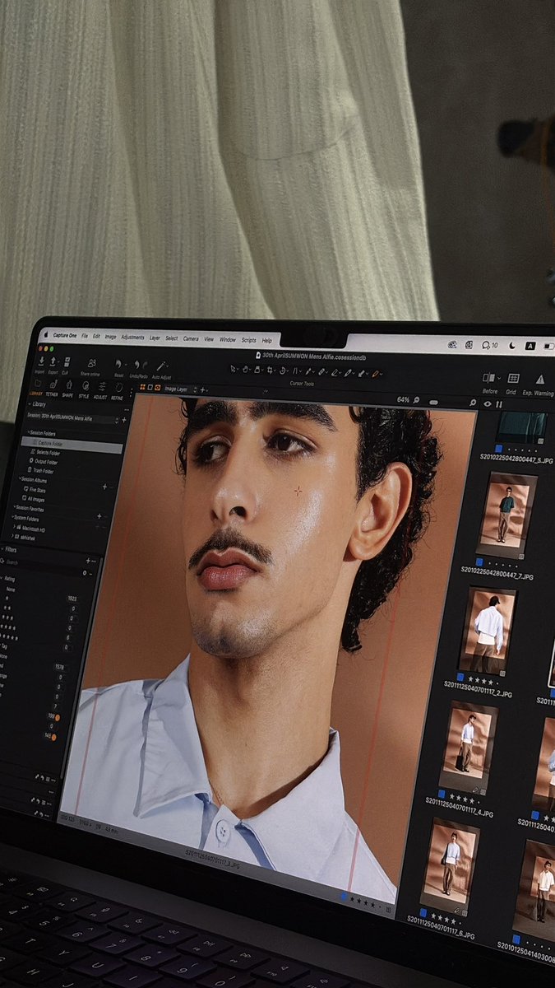The width and height of the screenshot is (555, 988).
Task: Open thumbnail S2011125040701117_2.JPG
Action: [487, 630]
